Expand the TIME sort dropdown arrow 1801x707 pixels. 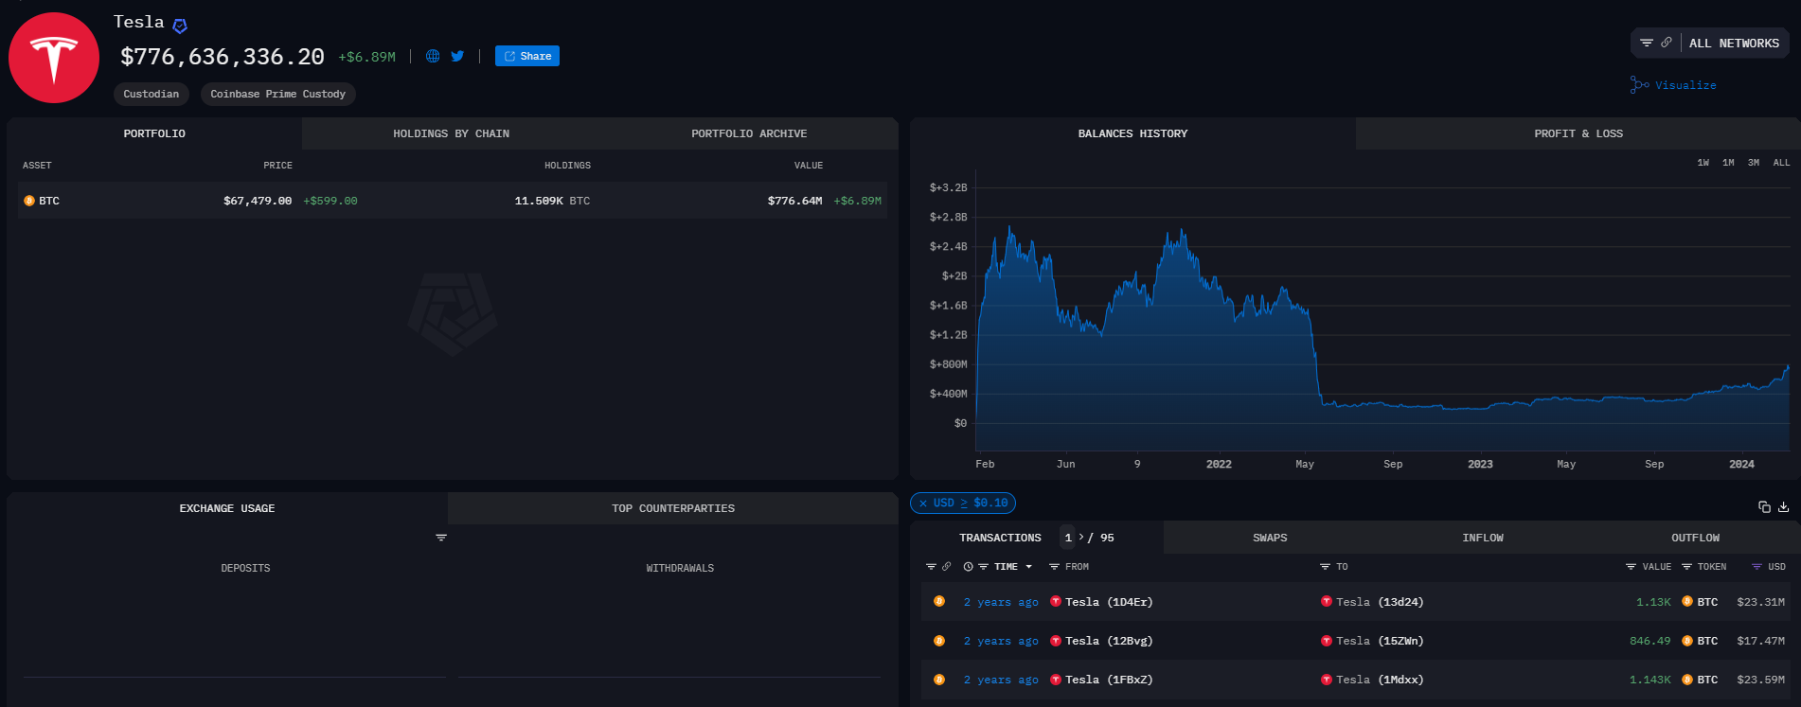coord(1029,567)
